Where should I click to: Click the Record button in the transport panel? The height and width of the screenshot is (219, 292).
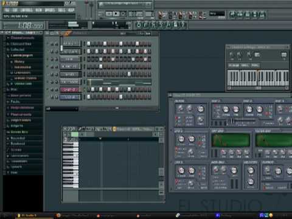(x=123, y=14)
